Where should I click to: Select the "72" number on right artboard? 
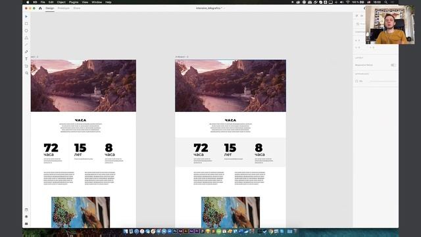(x=201, y=147)
